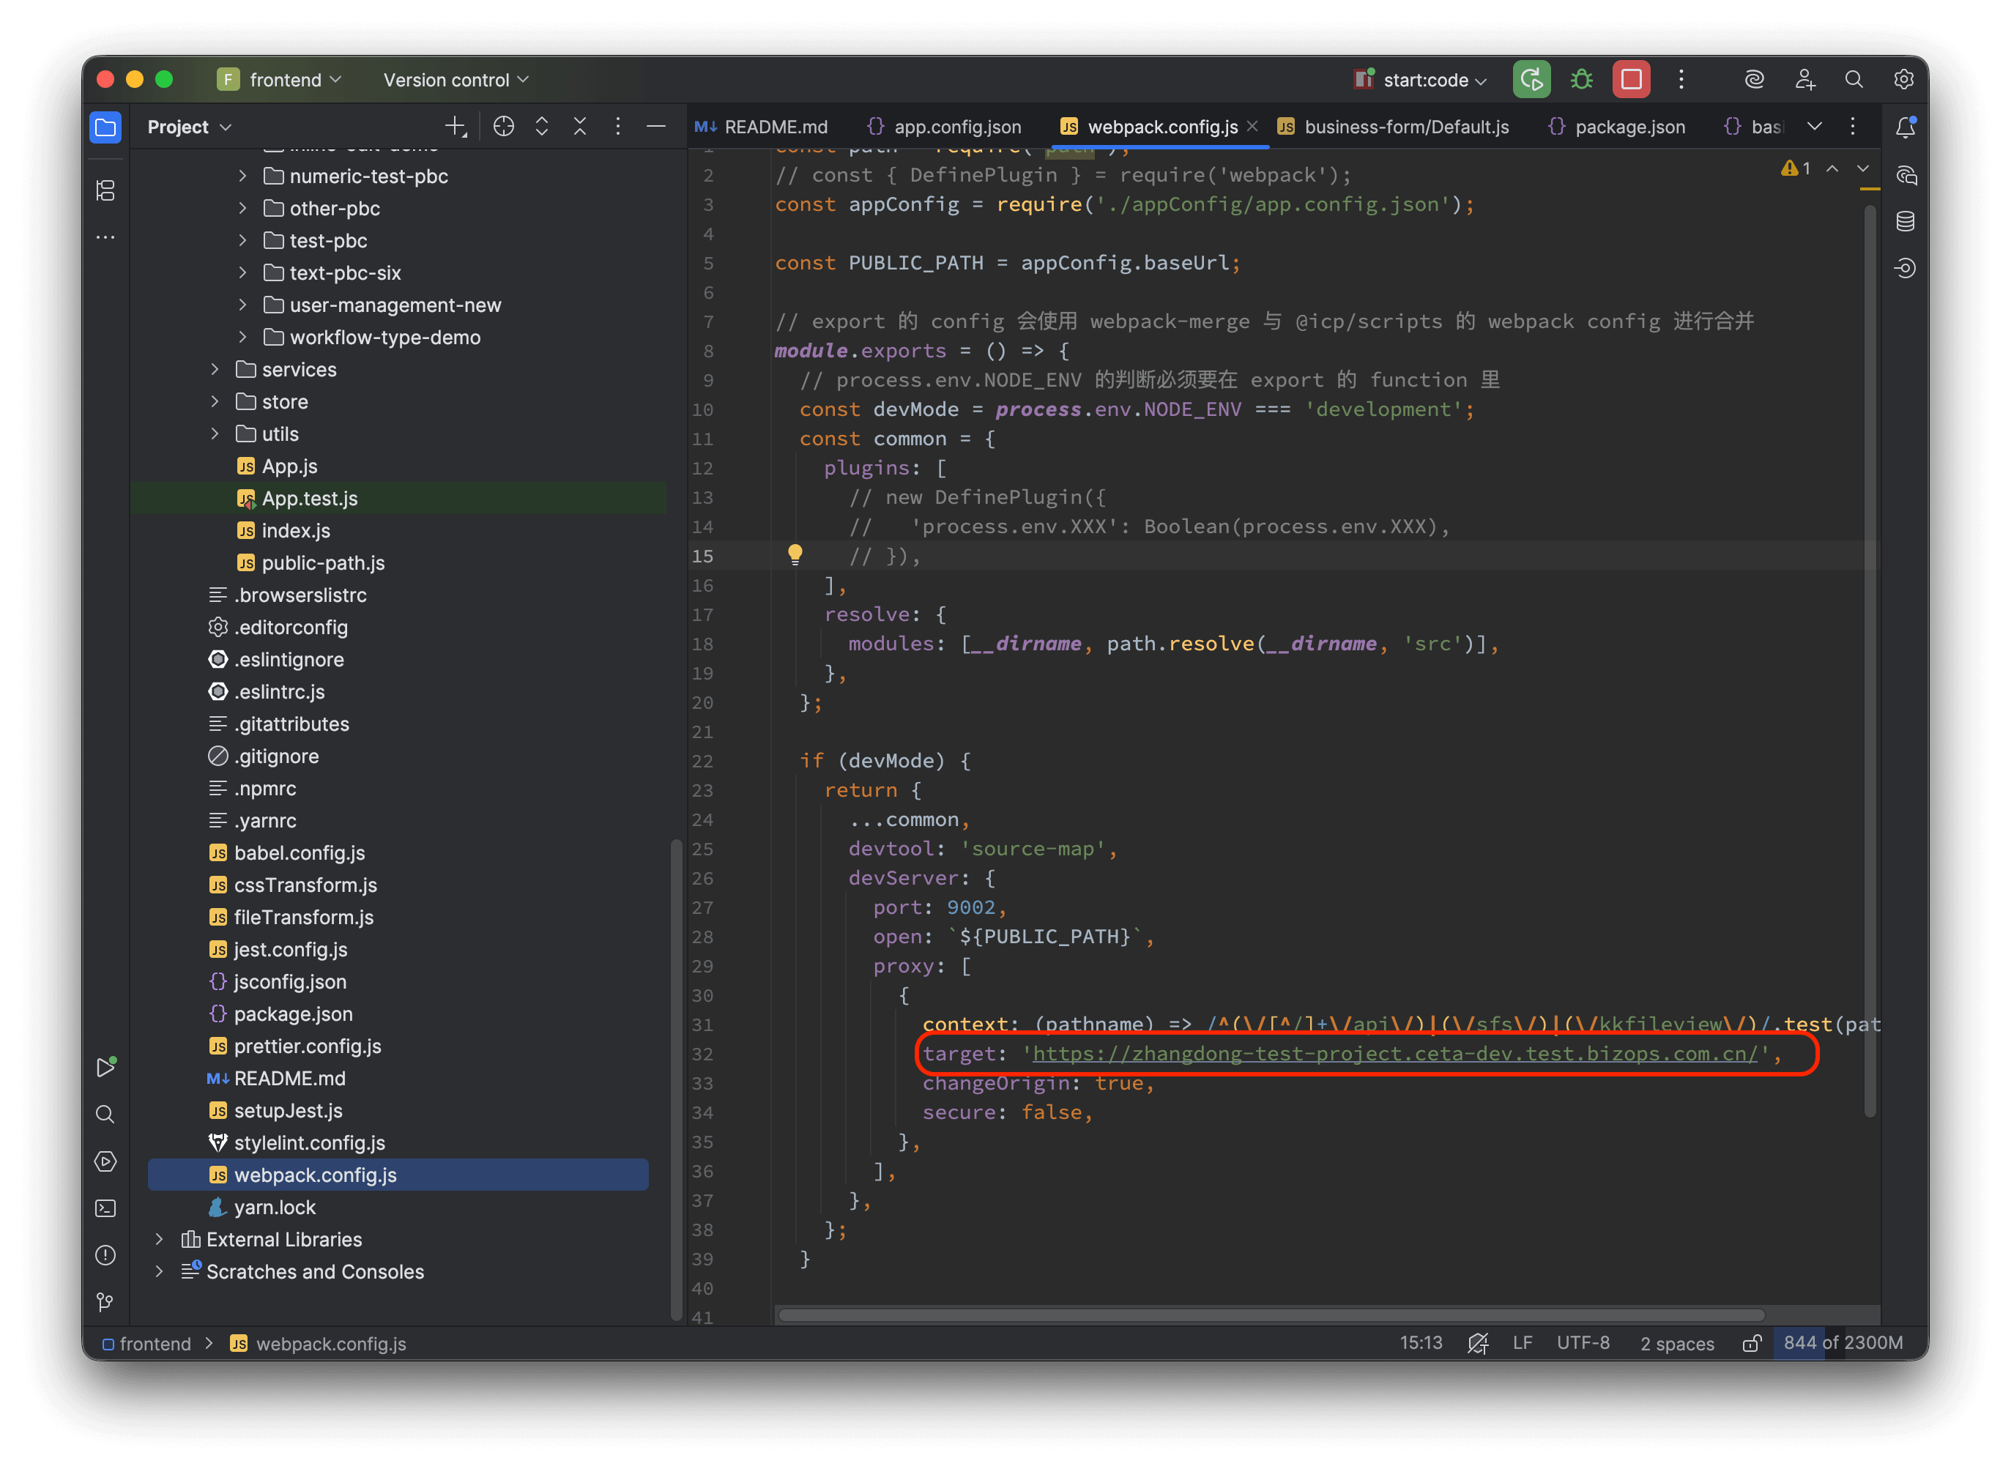This screenshot has width=2011, height=1469.
Task: Open Code With Me user icon
Action: click(x=1804, y=79)
